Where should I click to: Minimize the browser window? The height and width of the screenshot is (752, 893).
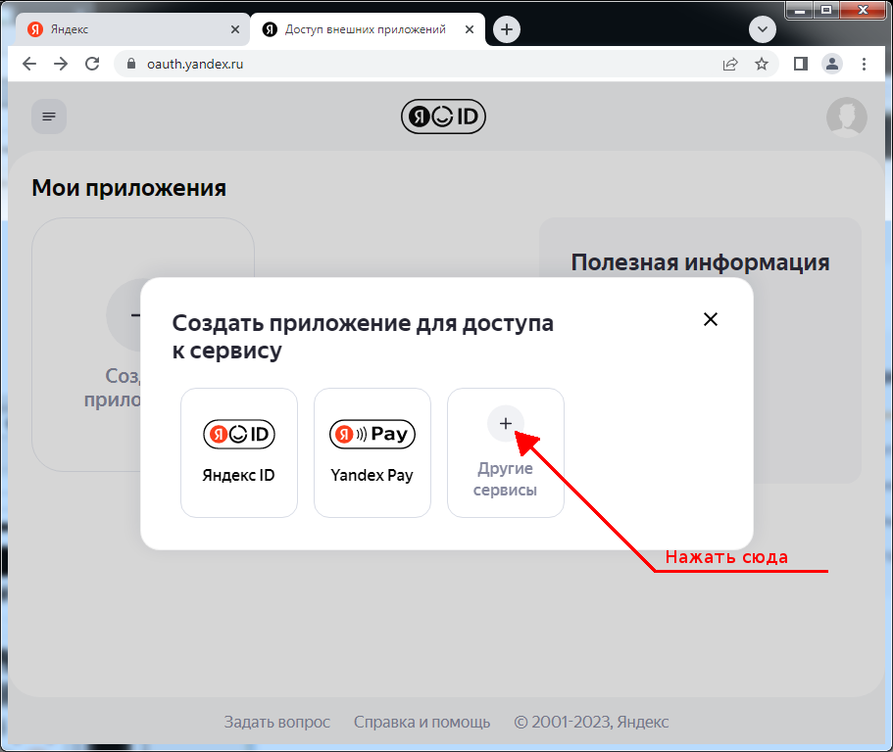(800, 10)
